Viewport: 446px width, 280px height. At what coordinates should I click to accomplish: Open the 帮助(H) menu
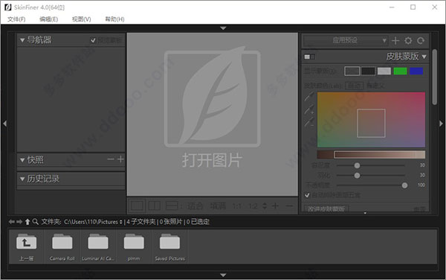(114, 19)
